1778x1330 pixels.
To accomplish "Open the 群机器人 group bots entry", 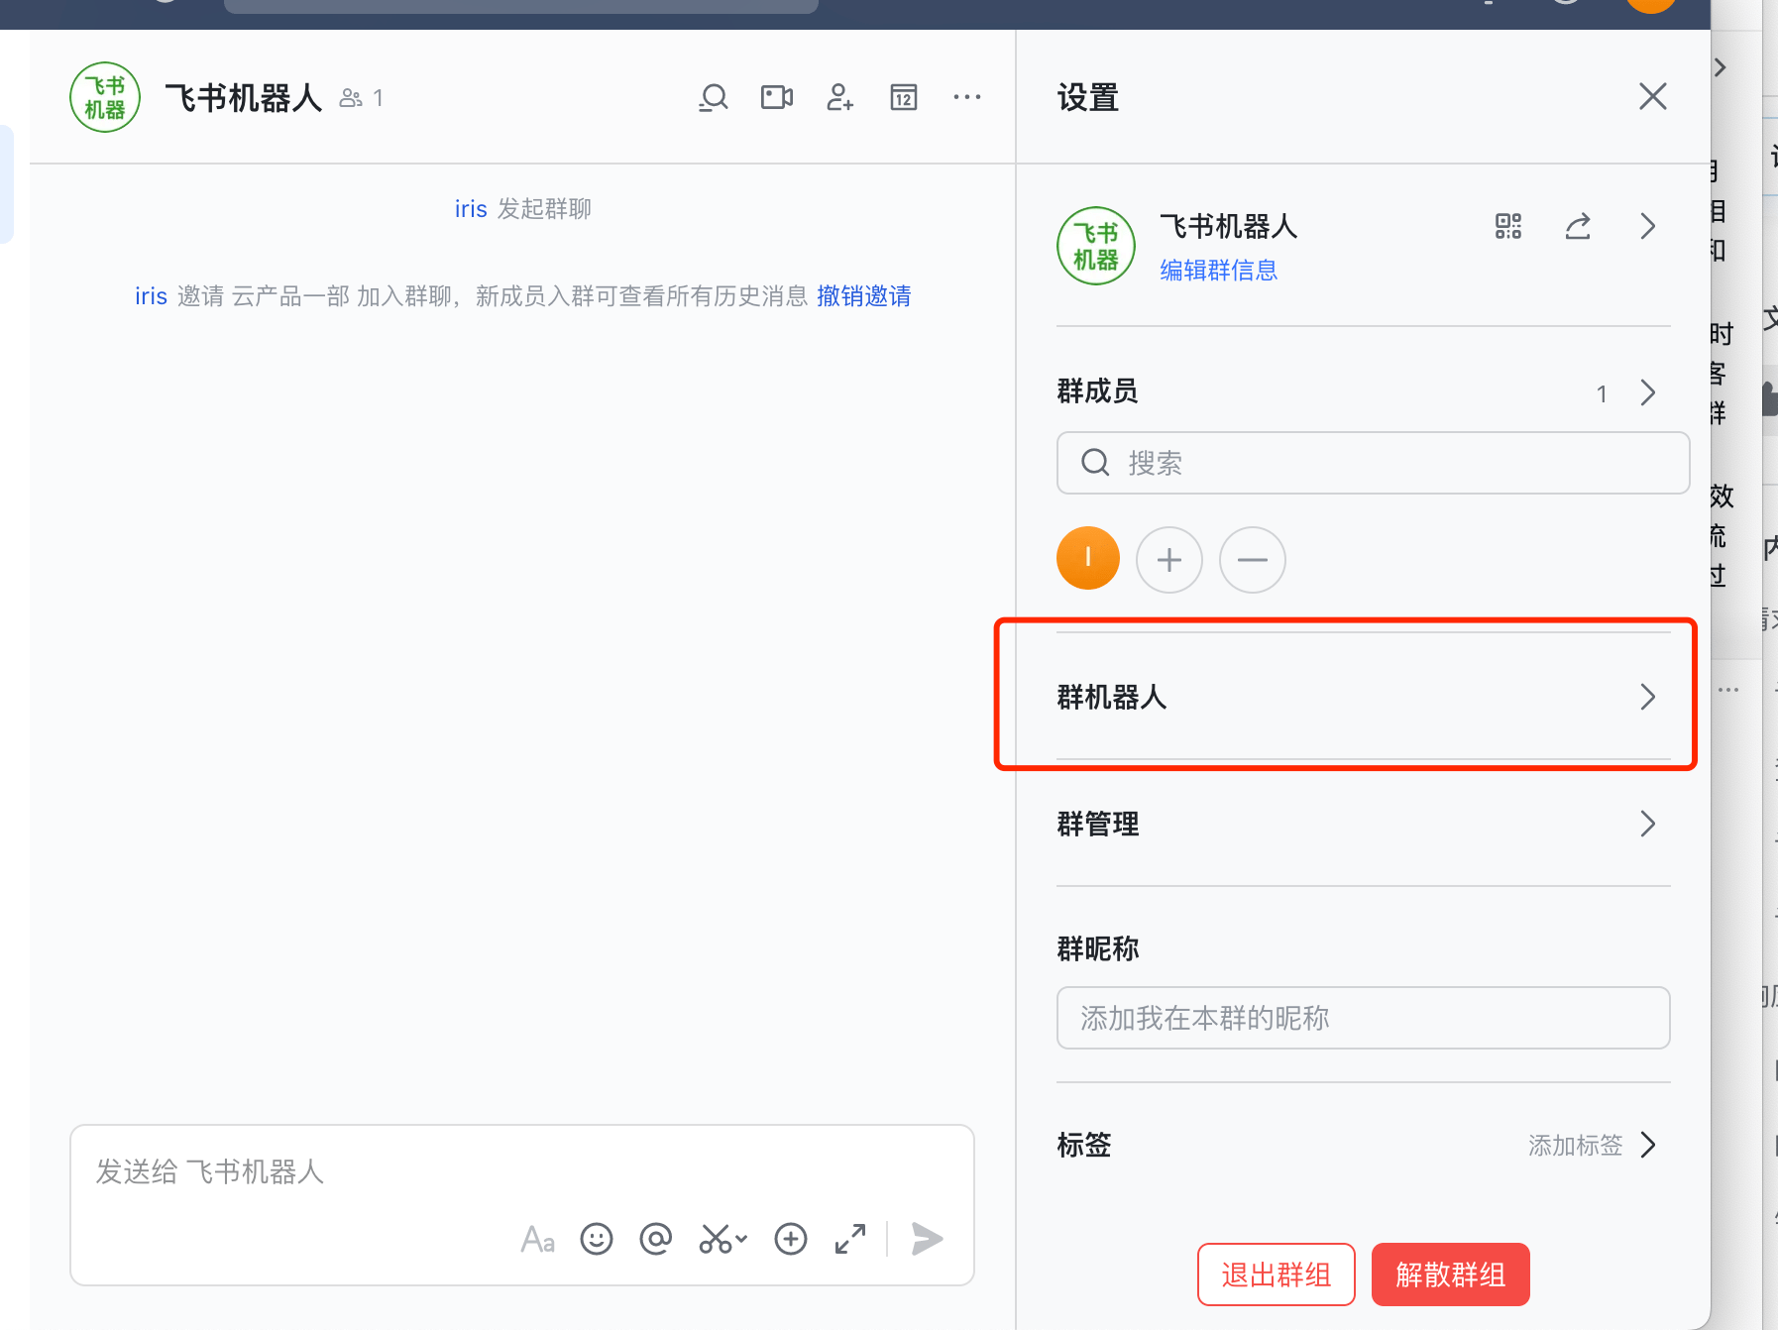I will pyautogui.click(x=1364, y=697).
